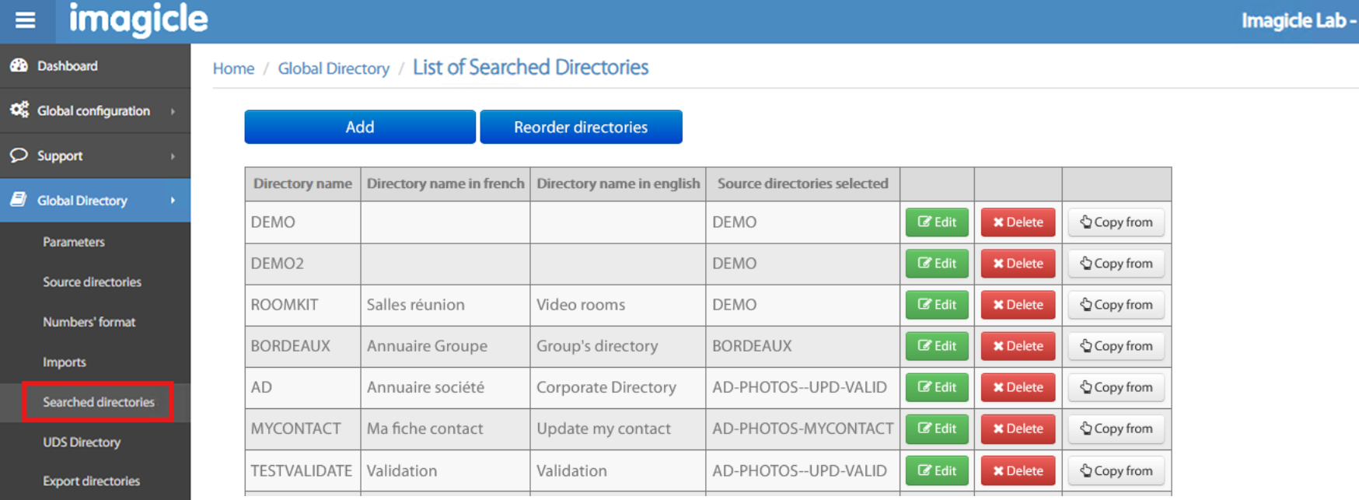The image size is (1359, 500).
Task: Expand the Global configuration submenu arrow
Action: (173, 111)
